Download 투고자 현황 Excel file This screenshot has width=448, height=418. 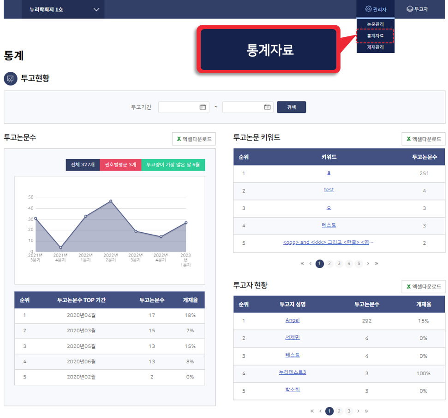(423, 287)
